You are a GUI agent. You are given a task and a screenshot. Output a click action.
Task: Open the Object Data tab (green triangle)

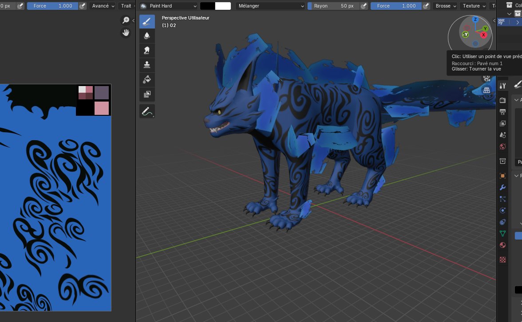(502, 234)
